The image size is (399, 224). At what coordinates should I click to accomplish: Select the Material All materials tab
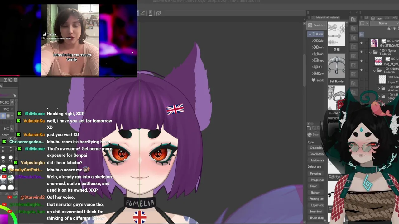[326, 17]
